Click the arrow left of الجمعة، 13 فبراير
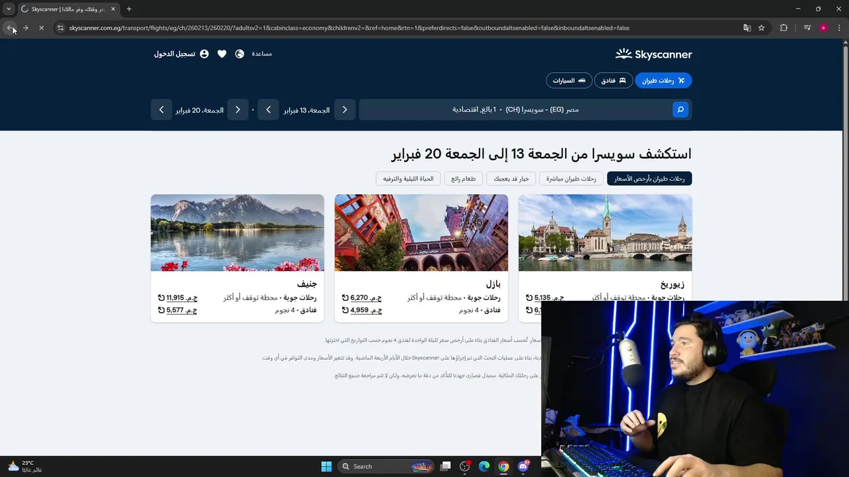The image size is (849, 477). click(x=268, y=109)
